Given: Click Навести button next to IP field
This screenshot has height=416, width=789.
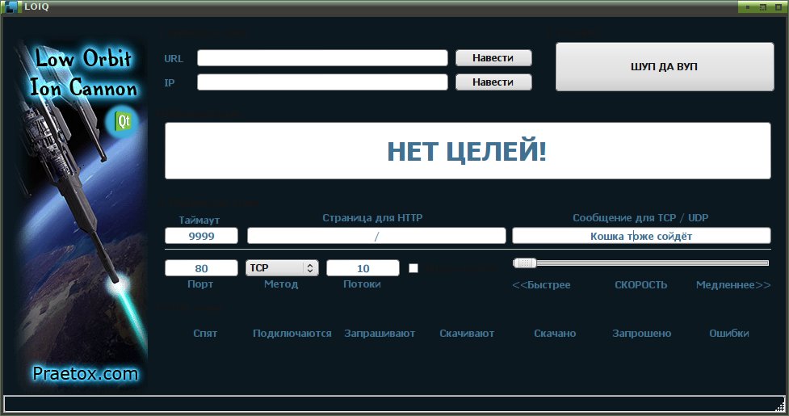Looking at the screenshot, I should click(x=493, y=82).
